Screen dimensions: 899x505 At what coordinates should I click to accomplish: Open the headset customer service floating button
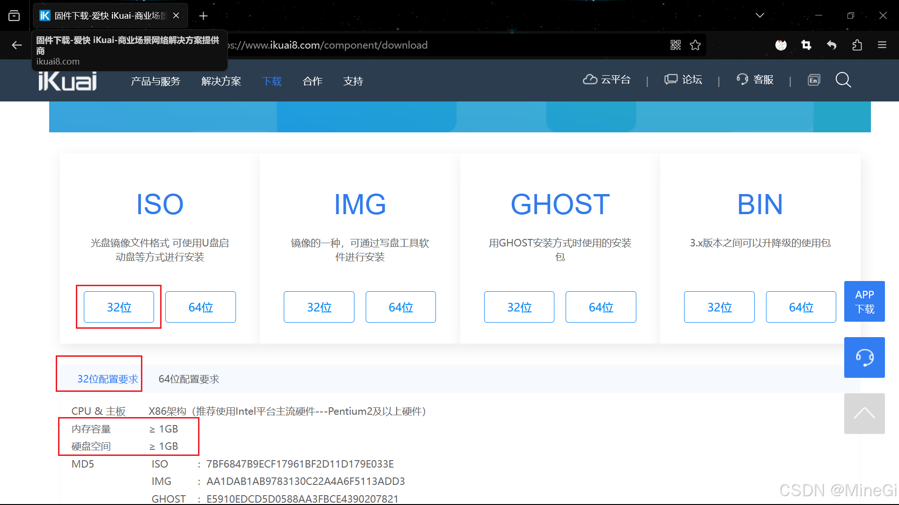864,357
